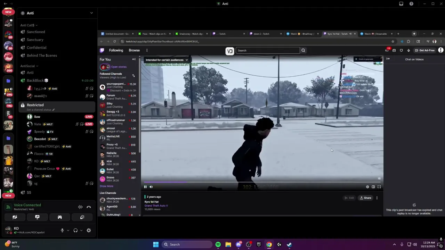Screen dimensions: 445x250
Task: Open Twitch whispers icon
Action: click(401, 50)
